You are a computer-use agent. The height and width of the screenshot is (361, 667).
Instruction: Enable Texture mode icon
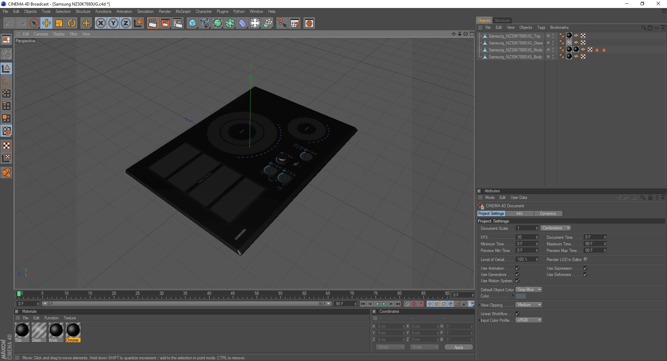(6, 145)
